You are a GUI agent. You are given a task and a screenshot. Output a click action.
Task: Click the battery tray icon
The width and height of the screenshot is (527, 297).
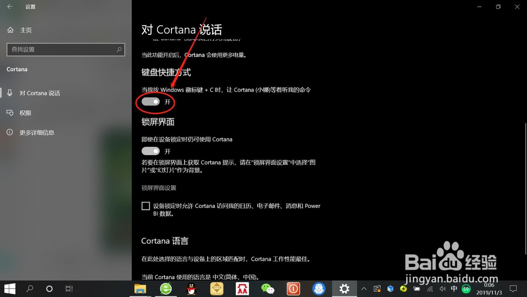pos(417,289)
